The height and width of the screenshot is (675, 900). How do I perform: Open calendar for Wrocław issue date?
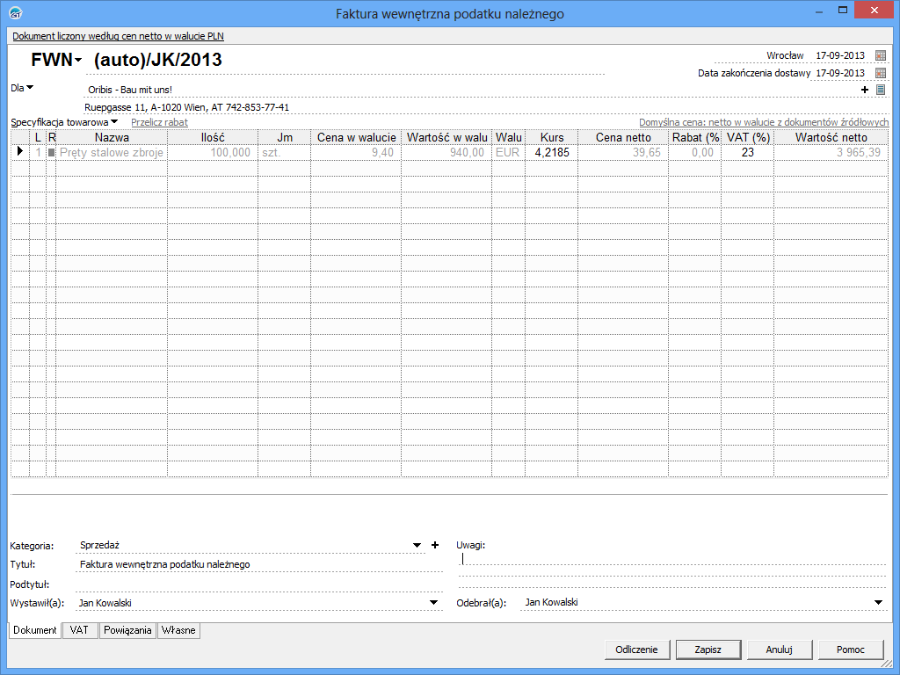[881, 55]
